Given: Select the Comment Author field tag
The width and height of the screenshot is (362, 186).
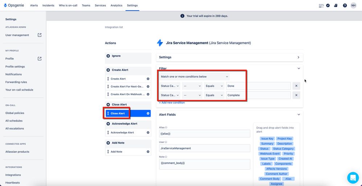Looking at the screenshot, I should click(x=277, y=174).
